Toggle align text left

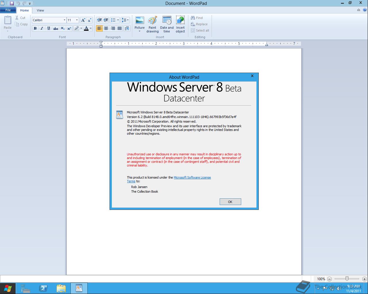(x=99, y=28)
